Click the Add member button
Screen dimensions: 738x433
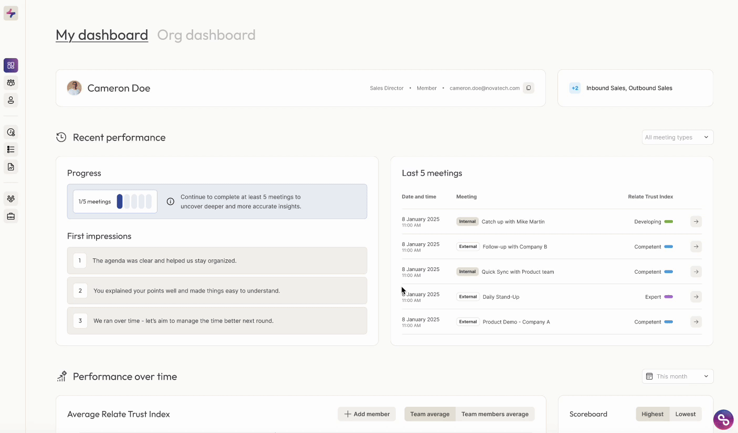point(367,414)
